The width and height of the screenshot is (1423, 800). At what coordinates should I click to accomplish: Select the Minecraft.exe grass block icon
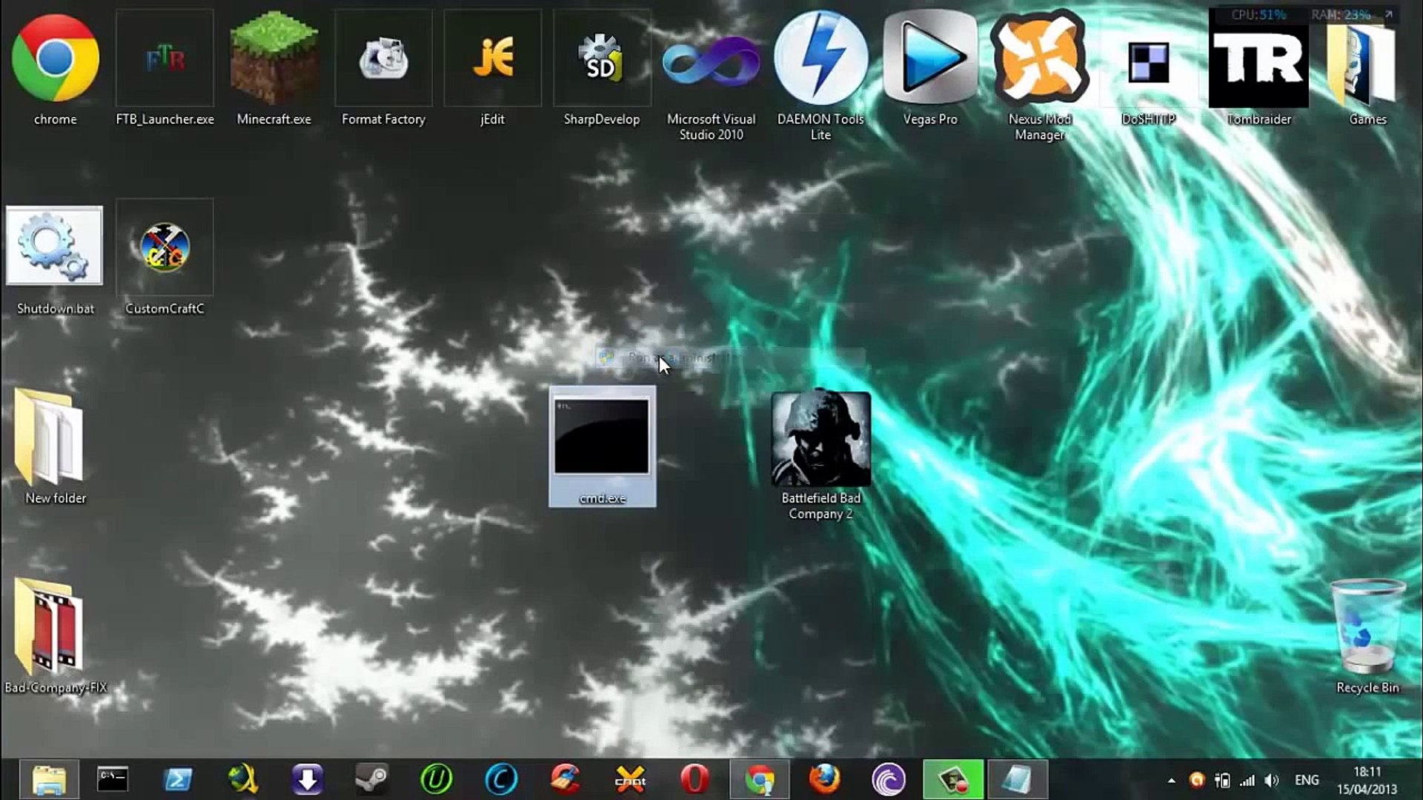click(274, 58)
